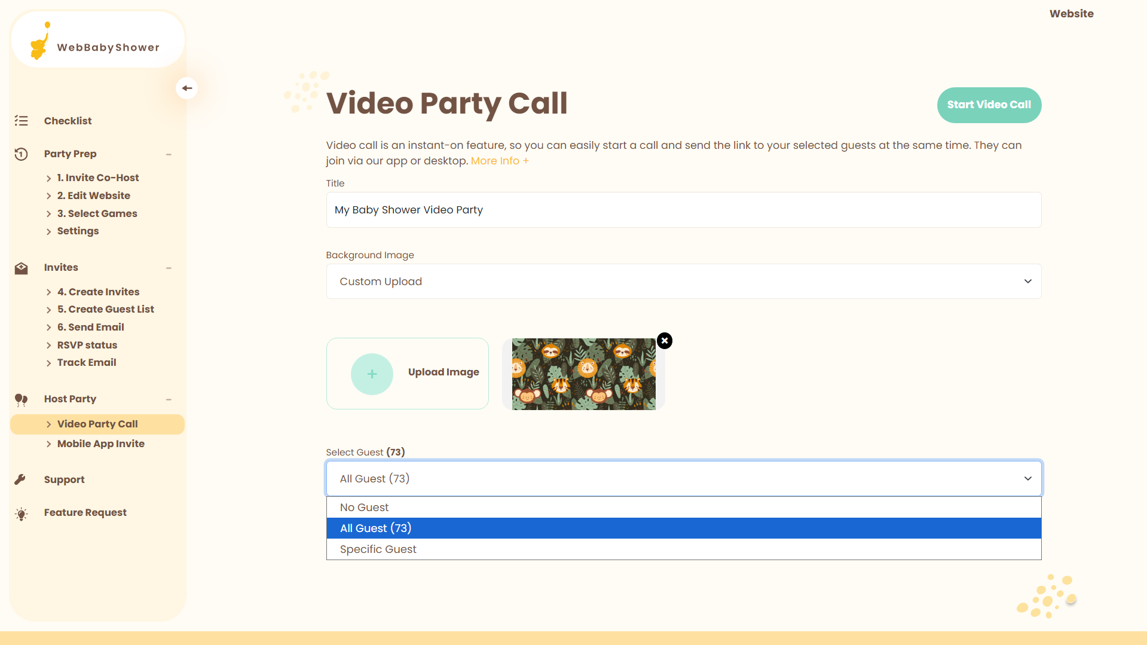This screenshot has width=1147, height=645.
Task: Open Settings under Party Prep
Action: [x=78, y=231]
